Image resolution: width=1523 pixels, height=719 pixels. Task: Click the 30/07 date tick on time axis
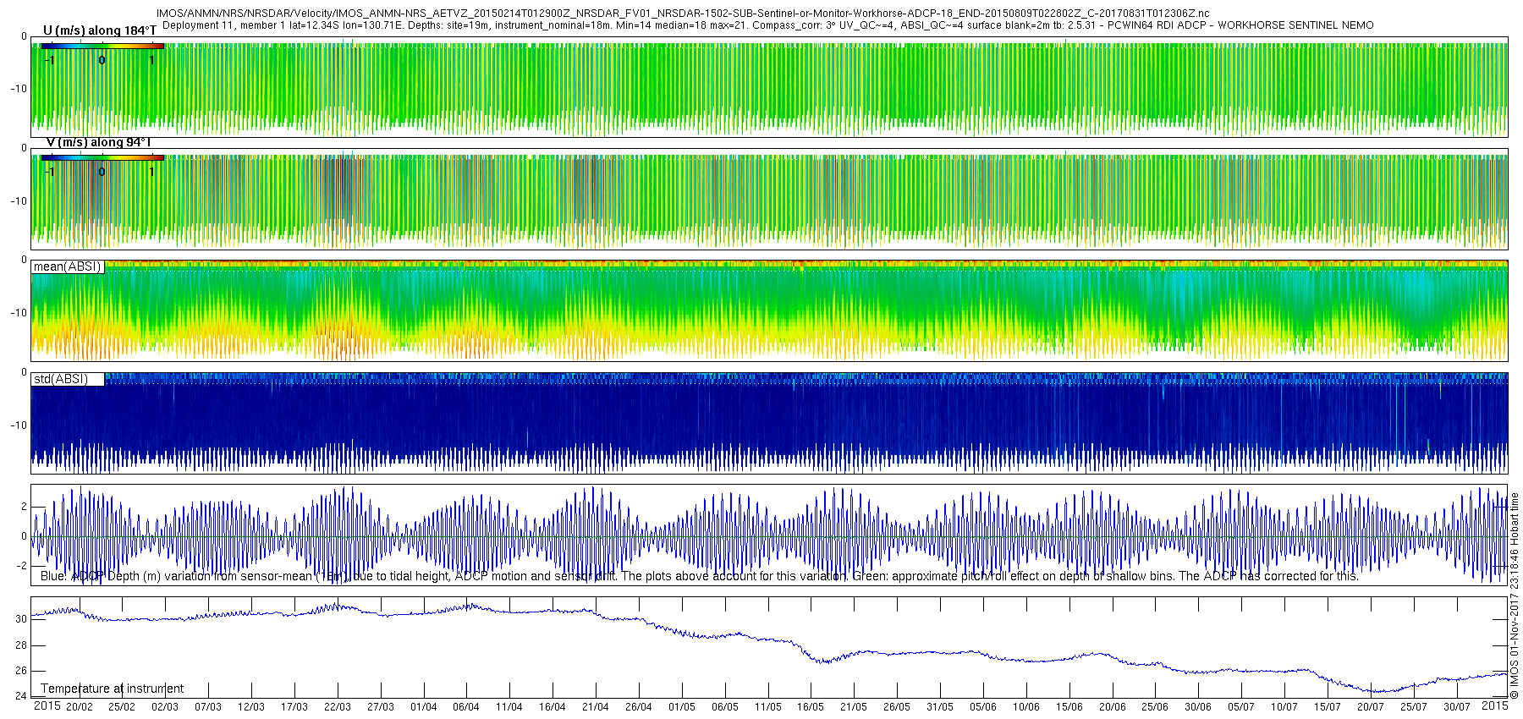click(x=1456, y=707)
